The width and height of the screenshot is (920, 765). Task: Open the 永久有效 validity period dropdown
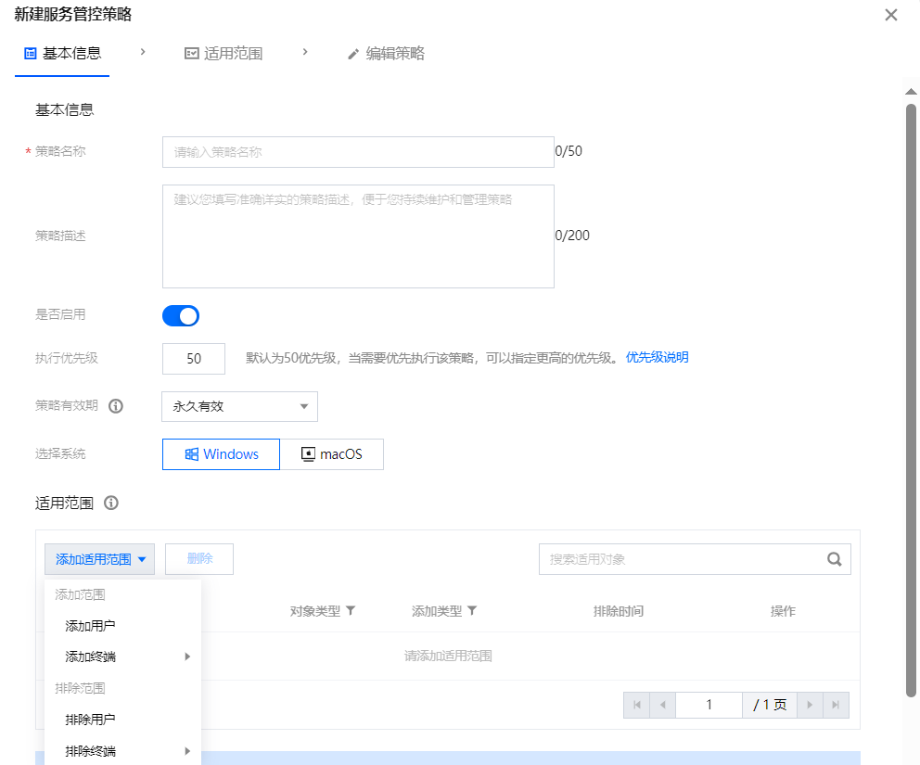tap(239, 406)
